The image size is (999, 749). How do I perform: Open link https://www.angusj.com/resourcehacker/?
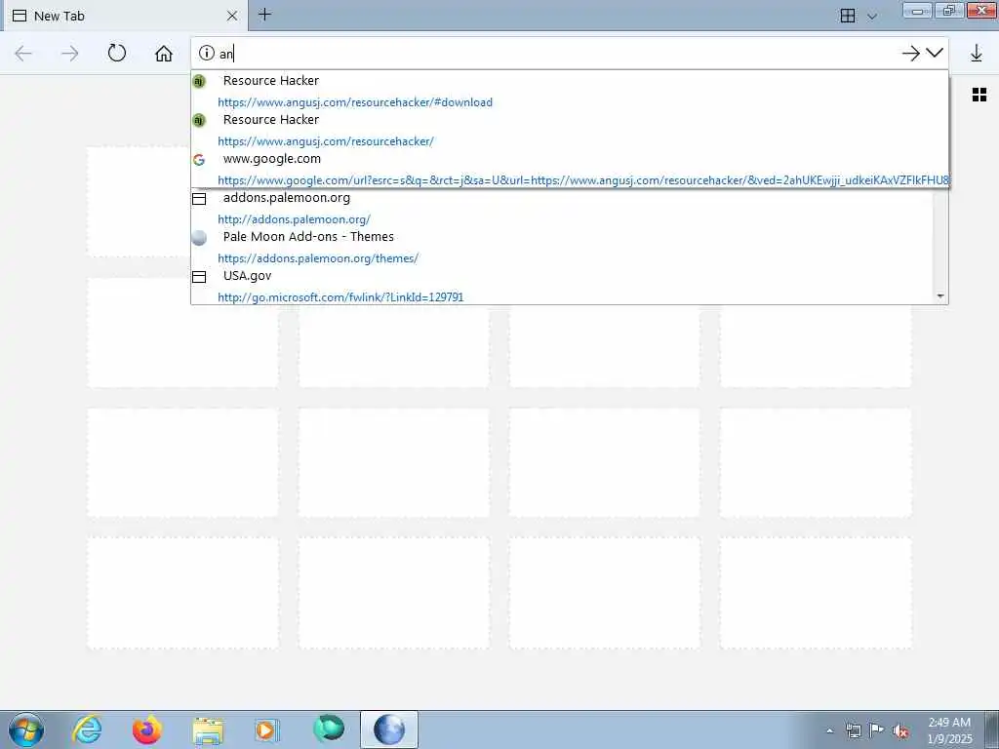point(326,140)
